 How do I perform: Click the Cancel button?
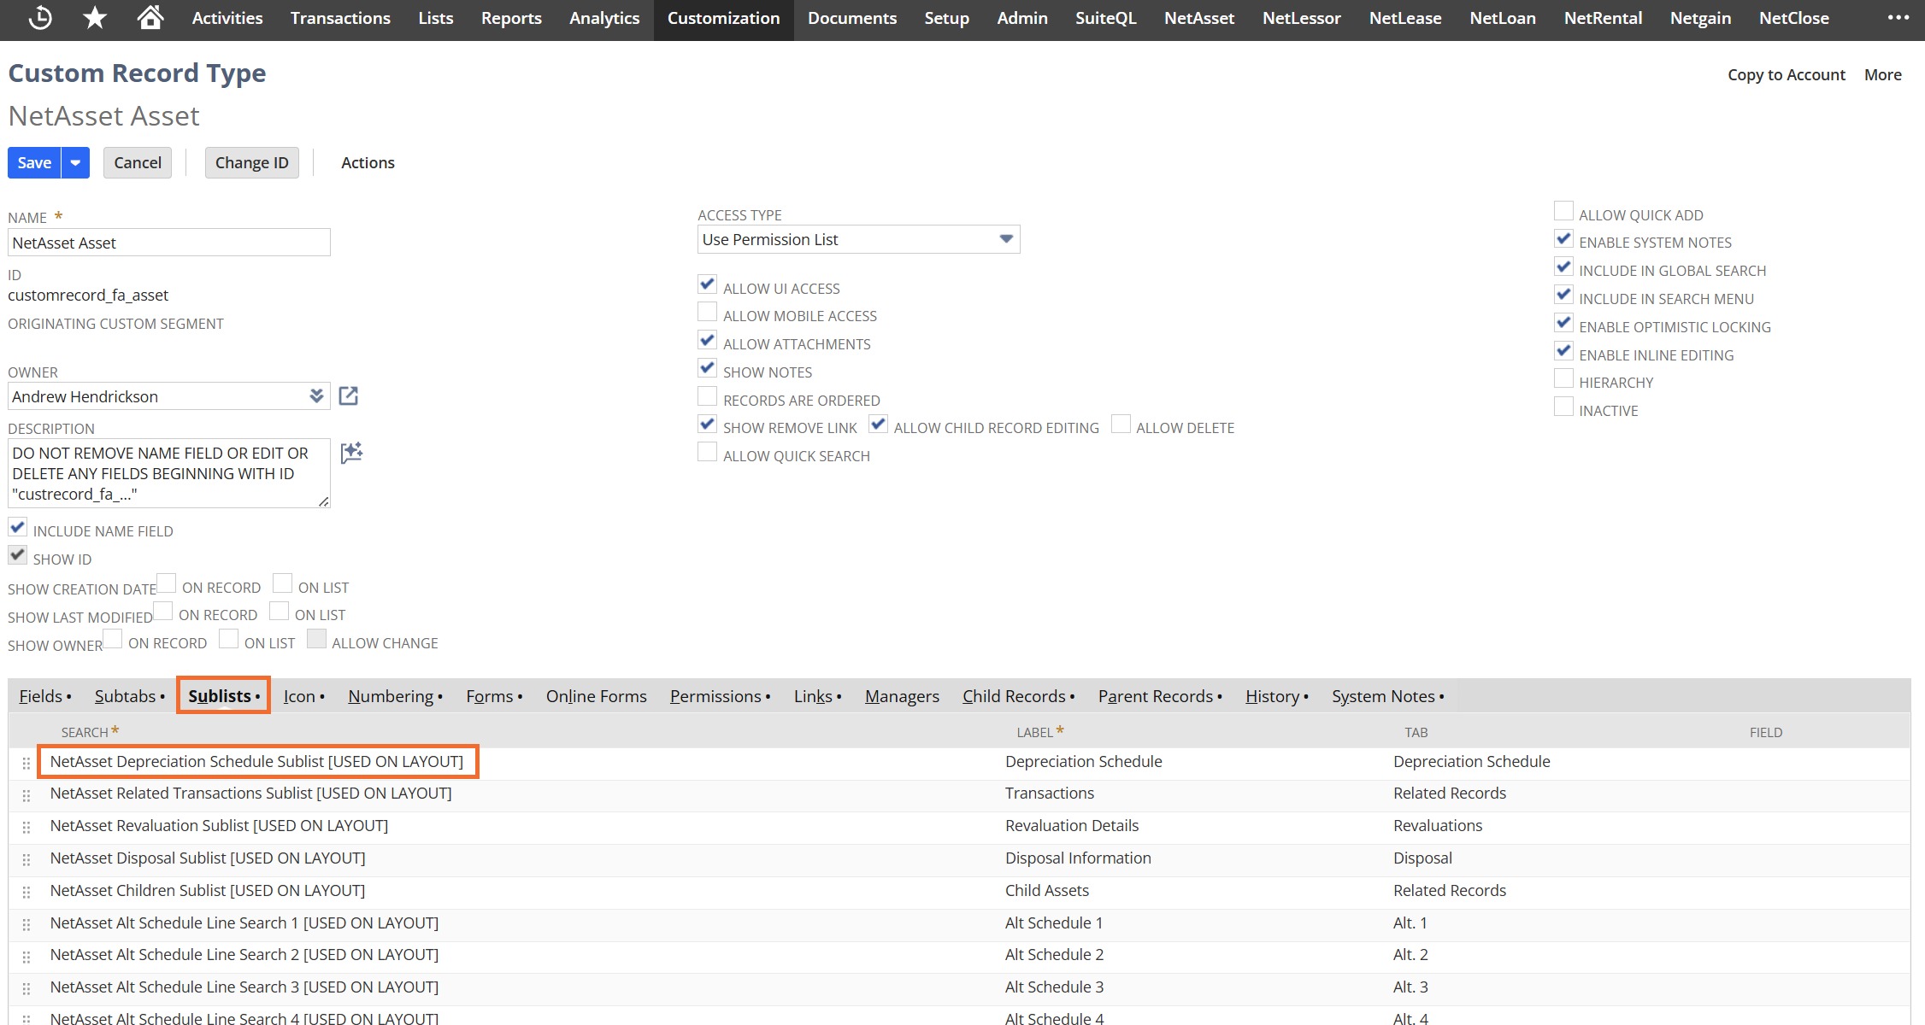(x=138, y=162)
